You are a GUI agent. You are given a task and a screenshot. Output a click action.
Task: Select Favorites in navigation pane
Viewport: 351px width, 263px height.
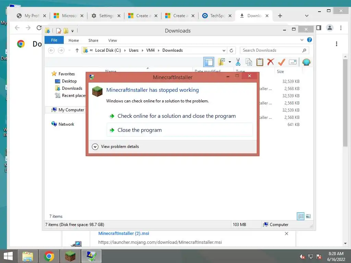pyautogui.click(x=66, y=74)
